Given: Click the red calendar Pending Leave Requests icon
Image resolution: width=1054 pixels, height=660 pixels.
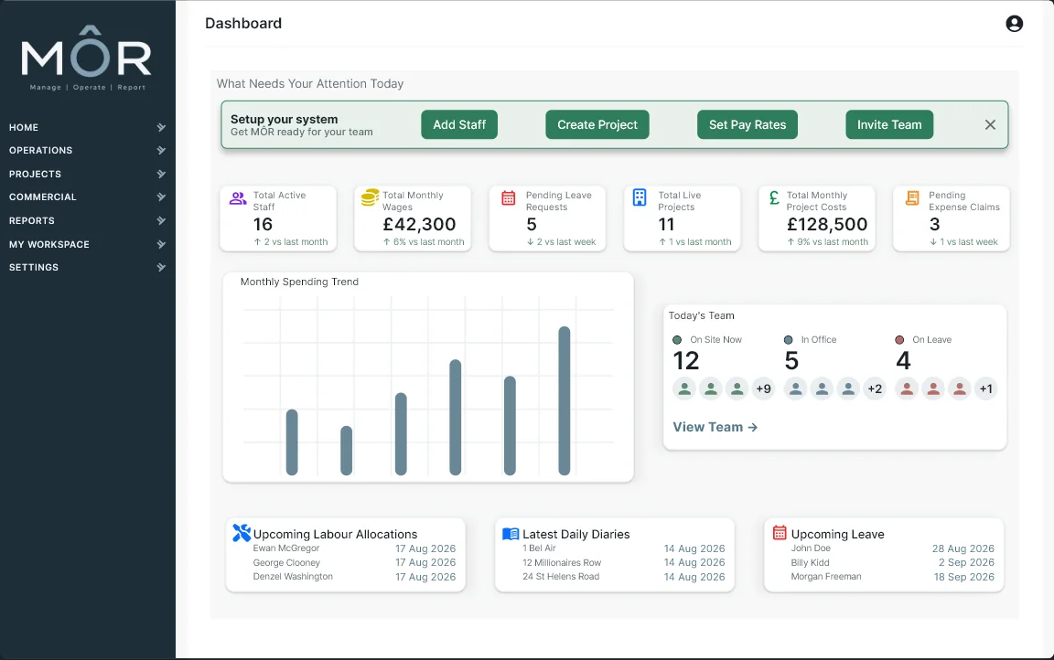Looking at the screenshot, I should pos(508,197).
